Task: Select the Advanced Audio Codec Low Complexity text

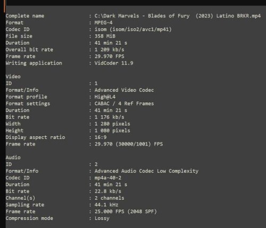Action: 146,171
